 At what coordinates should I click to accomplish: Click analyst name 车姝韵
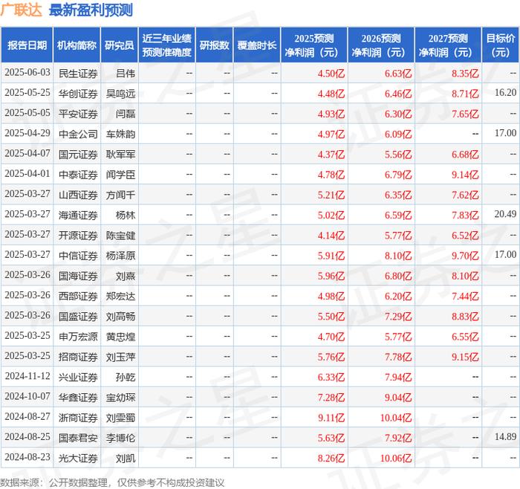tap(120, 134)
